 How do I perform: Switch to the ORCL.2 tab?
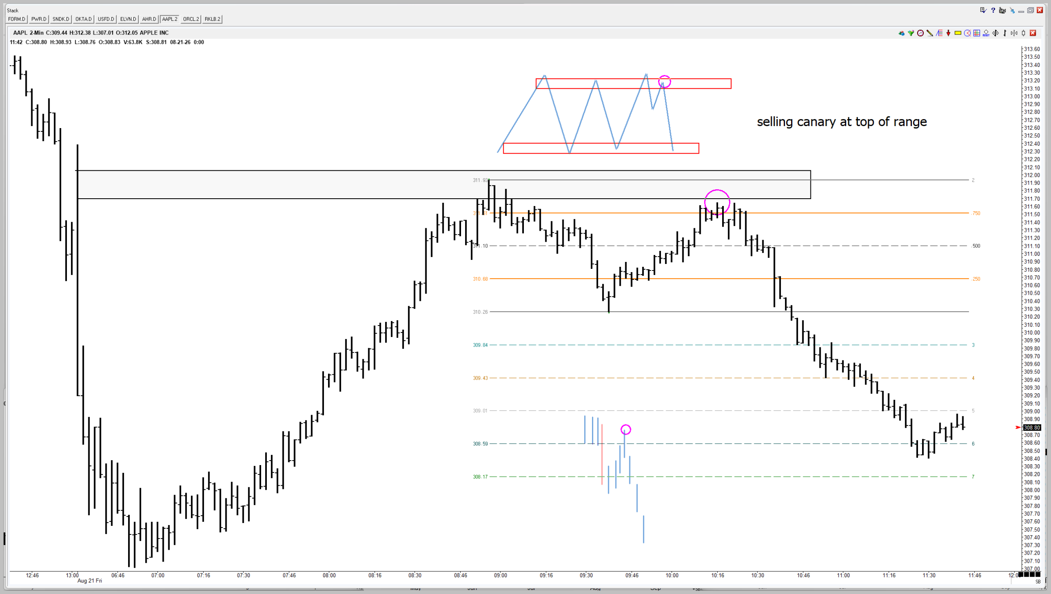pyautogui.click(x=191, y=19)
